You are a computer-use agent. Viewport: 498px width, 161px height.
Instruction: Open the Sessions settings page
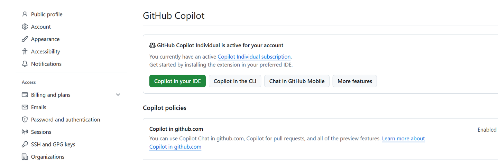pyautogui.click(x=41, y=132)
